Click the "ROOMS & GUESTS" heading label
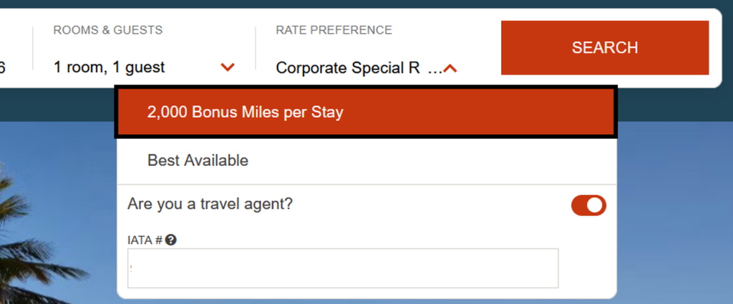This screenshot has height=304, width=733. tap(108, 30)
